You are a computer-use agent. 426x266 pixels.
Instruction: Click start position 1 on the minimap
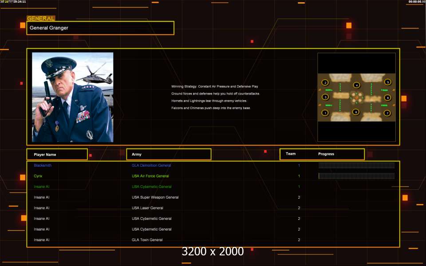(x=325, y=113)
